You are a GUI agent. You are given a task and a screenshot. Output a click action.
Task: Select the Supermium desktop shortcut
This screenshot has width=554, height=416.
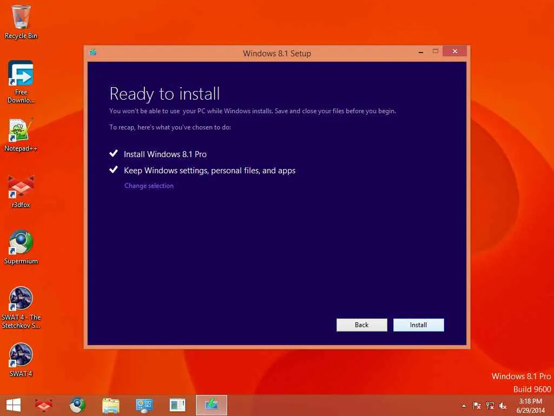tap(21, 247)
